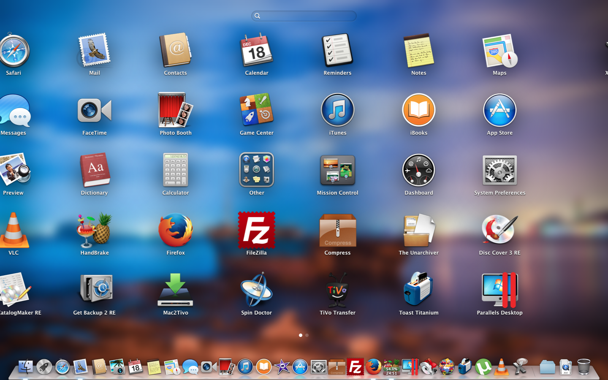Open Contacts in the Launchpad grid
Screen dimensions: 608x380
(175, 51)
